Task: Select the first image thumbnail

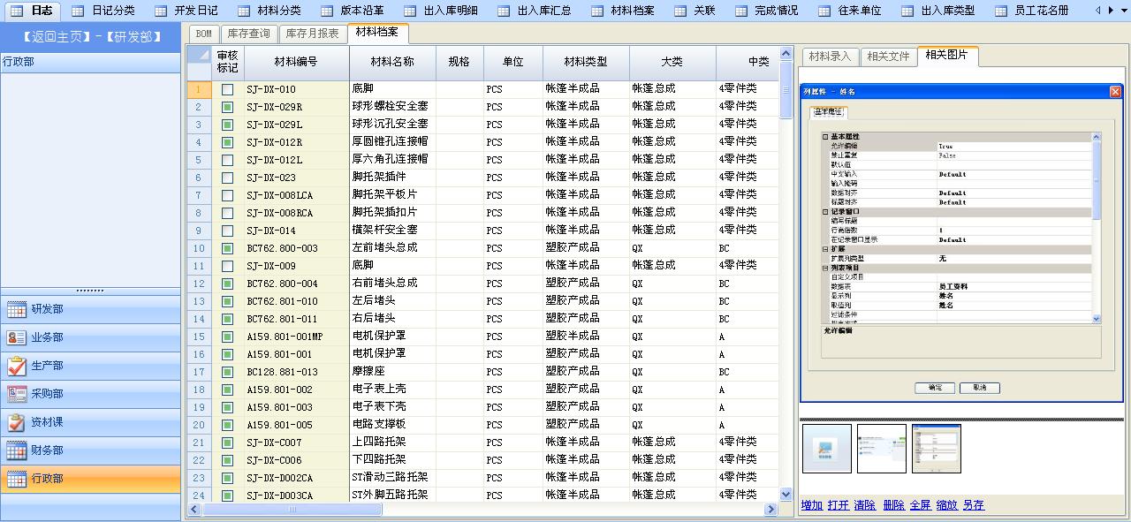Action: pos(827,449)
